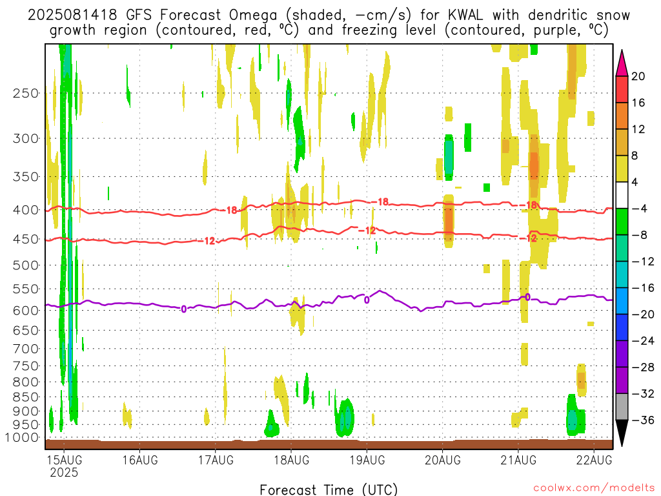This screenshot has height=496, width=661.
Task: Click the 16AUG date label
Action: 140,460
